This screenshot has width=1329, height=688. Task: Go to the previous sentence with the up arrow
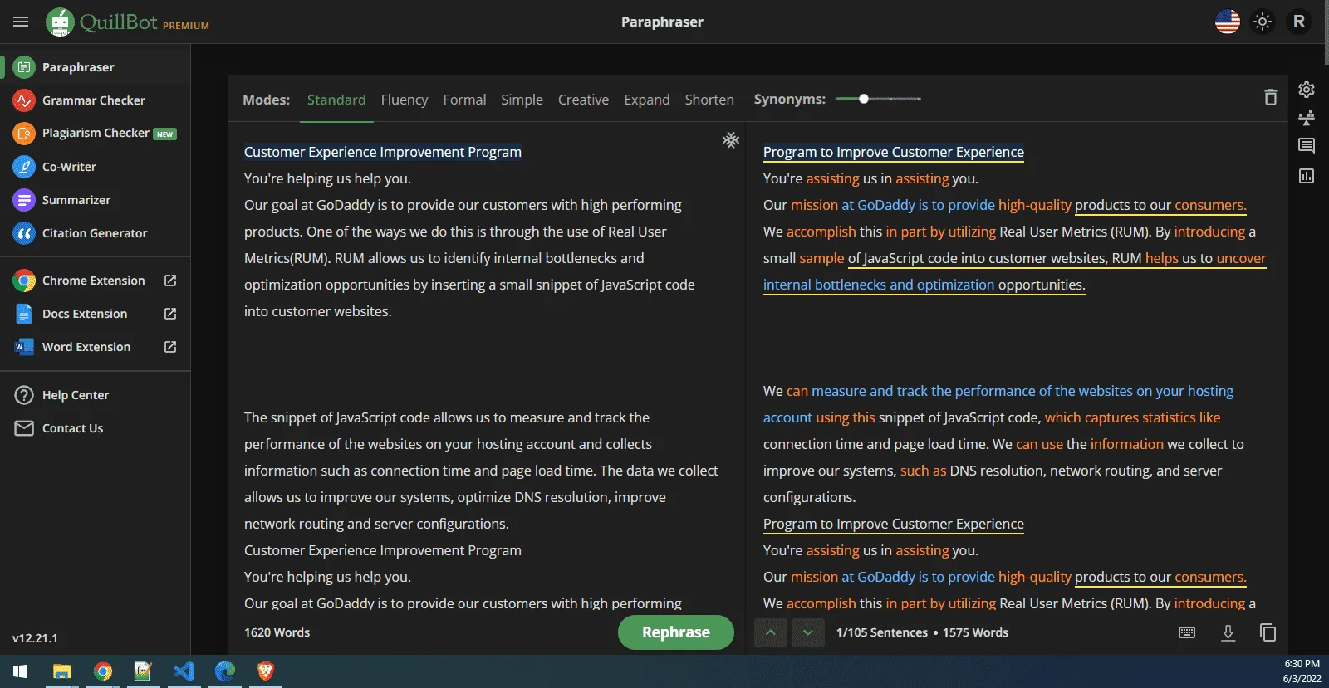[770, 632]
